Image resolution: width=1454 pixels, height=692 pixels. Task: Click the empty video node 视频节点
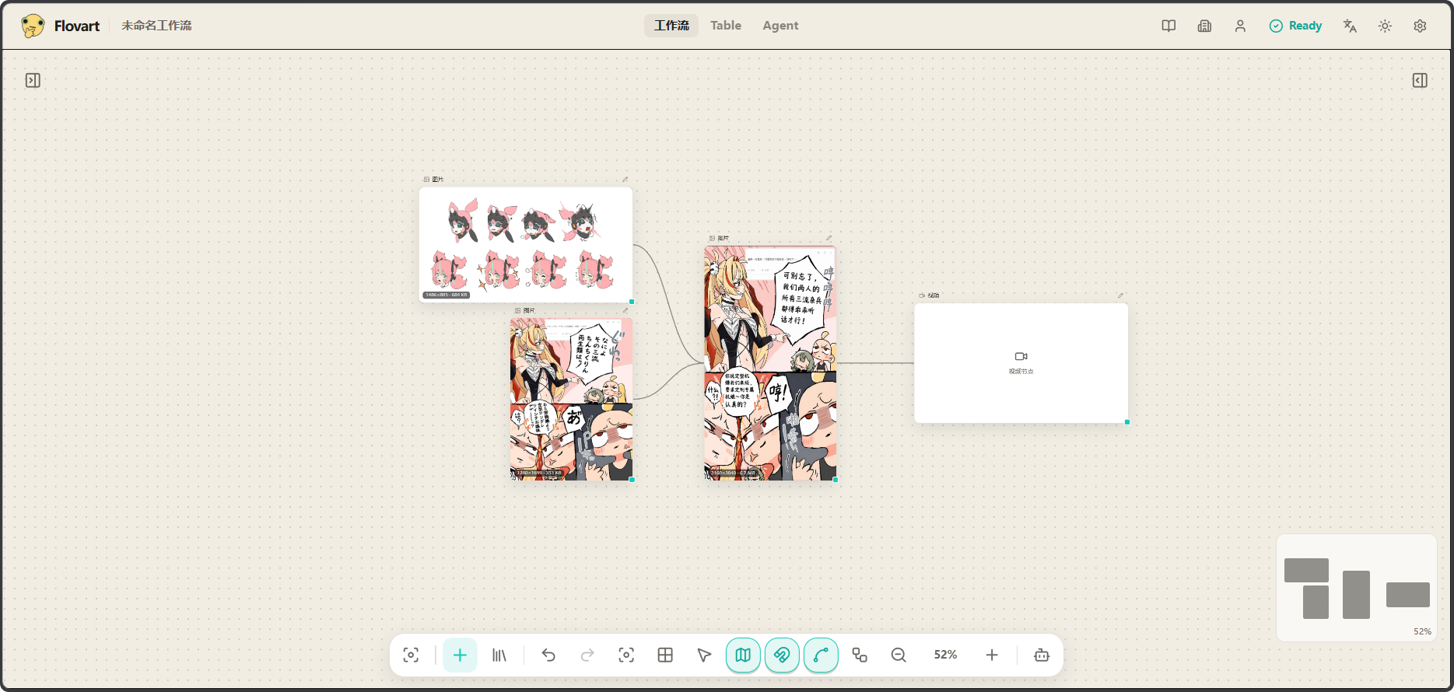1021,363
